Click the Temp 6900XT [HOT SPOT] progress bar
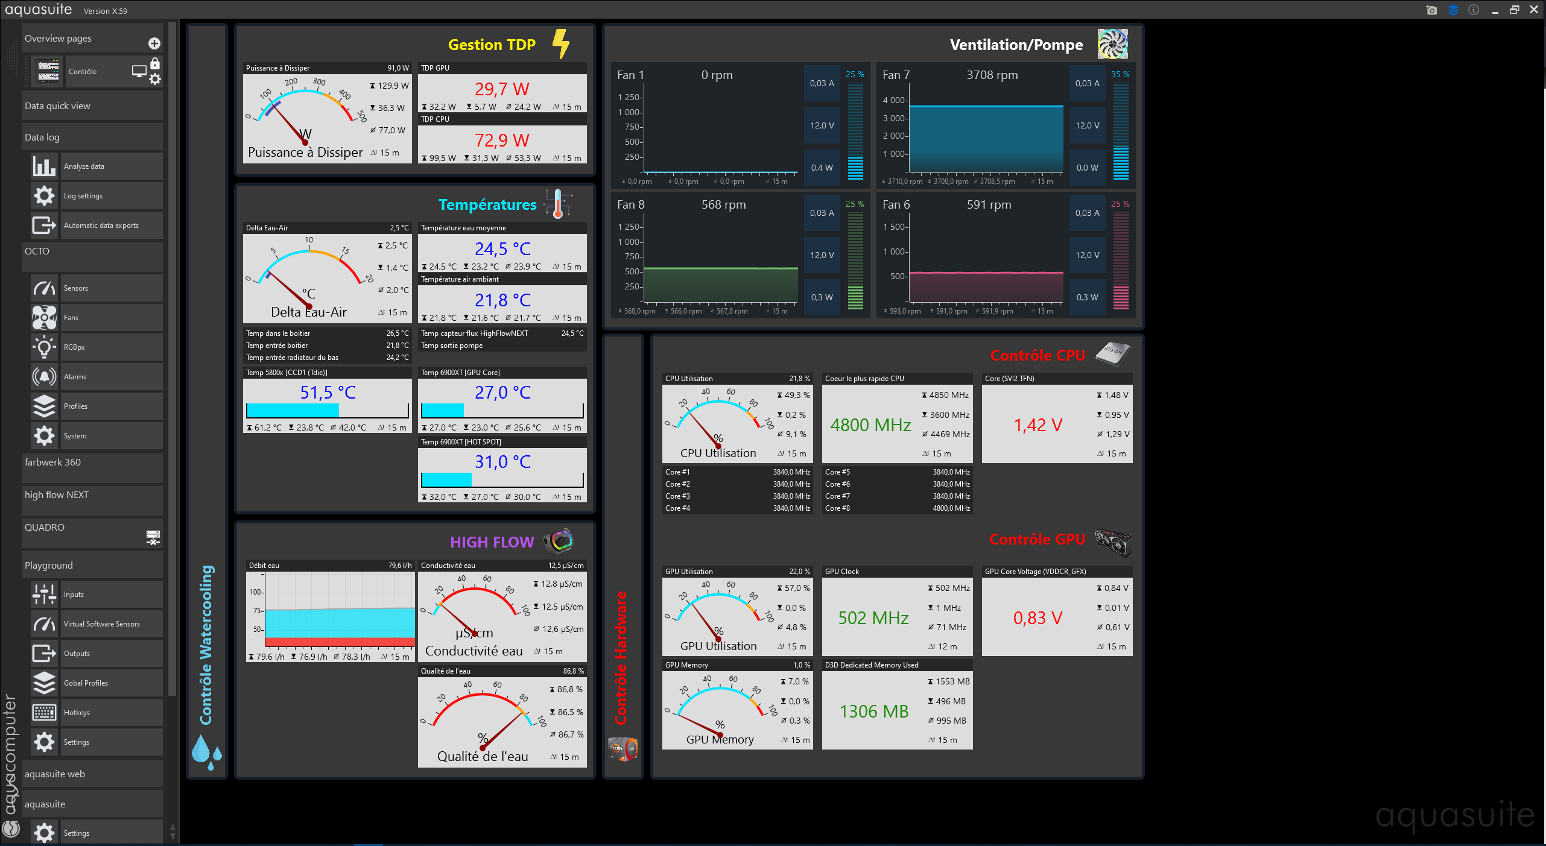The height and width of the screenshot is (846, 1546). point(502,480)
